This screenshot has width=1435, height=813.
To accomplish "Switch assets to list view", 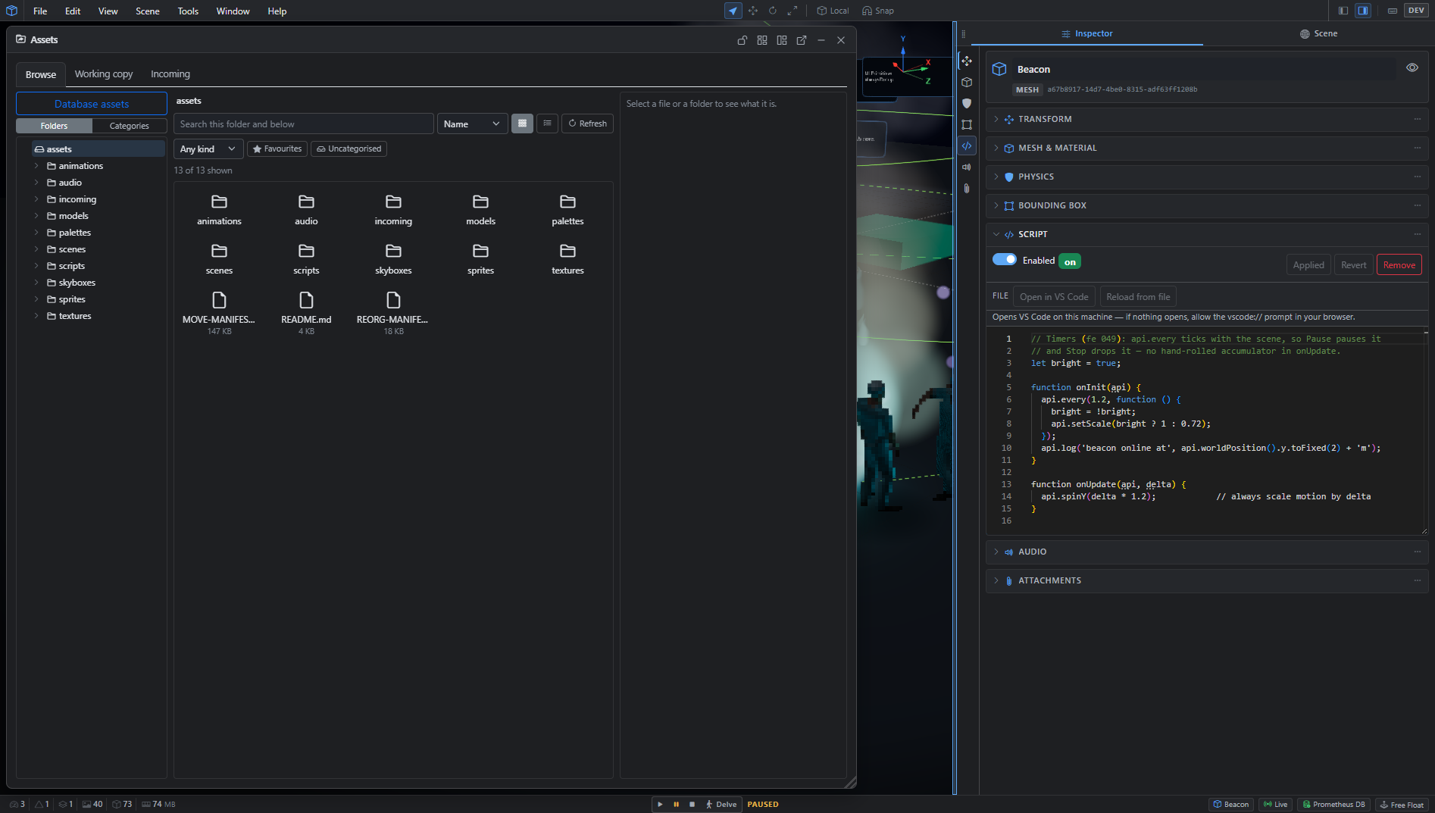I will click(547, 124).
